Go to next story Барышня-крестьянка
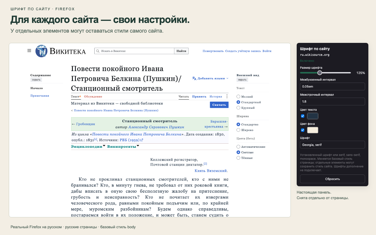Screen dimensions: 376x235 point(216,124)
